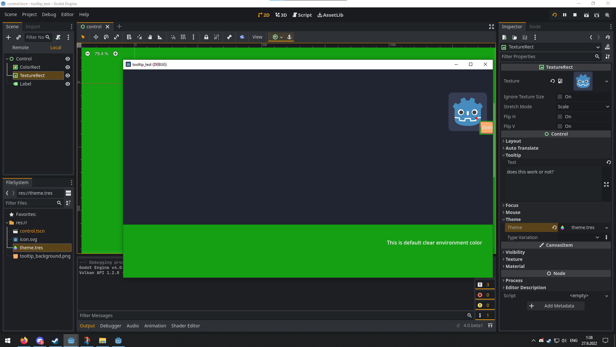Toggle smart snapping options
The image size is (616, 347).
(173, 37)
